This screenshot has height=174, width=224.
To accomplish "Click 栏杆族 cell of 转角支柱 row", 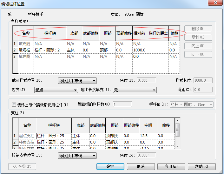I will pyautogui.click(x=54, y=142).
